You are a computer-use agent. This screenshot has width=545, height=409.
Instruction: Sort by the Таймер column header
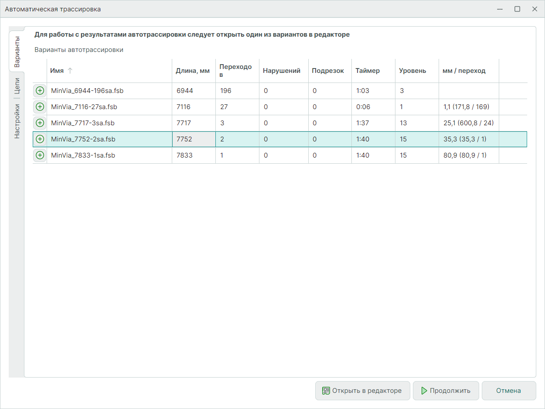point(367,71)
